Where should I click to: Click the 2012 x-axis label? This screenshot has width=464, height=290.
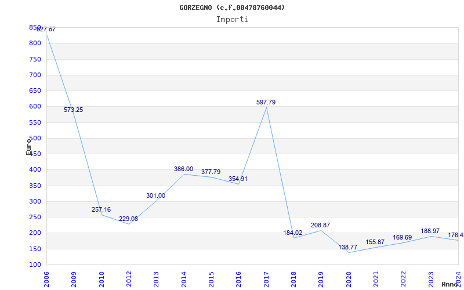pyautogui.click(x=129, y=280)
